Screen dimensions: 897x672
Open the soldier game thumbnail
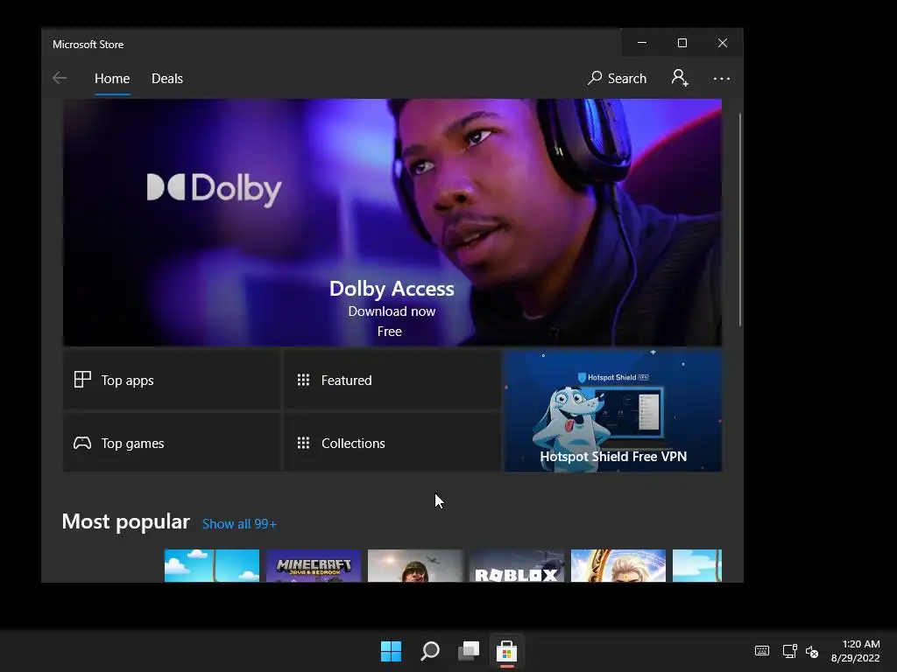[x=415, y=566]
